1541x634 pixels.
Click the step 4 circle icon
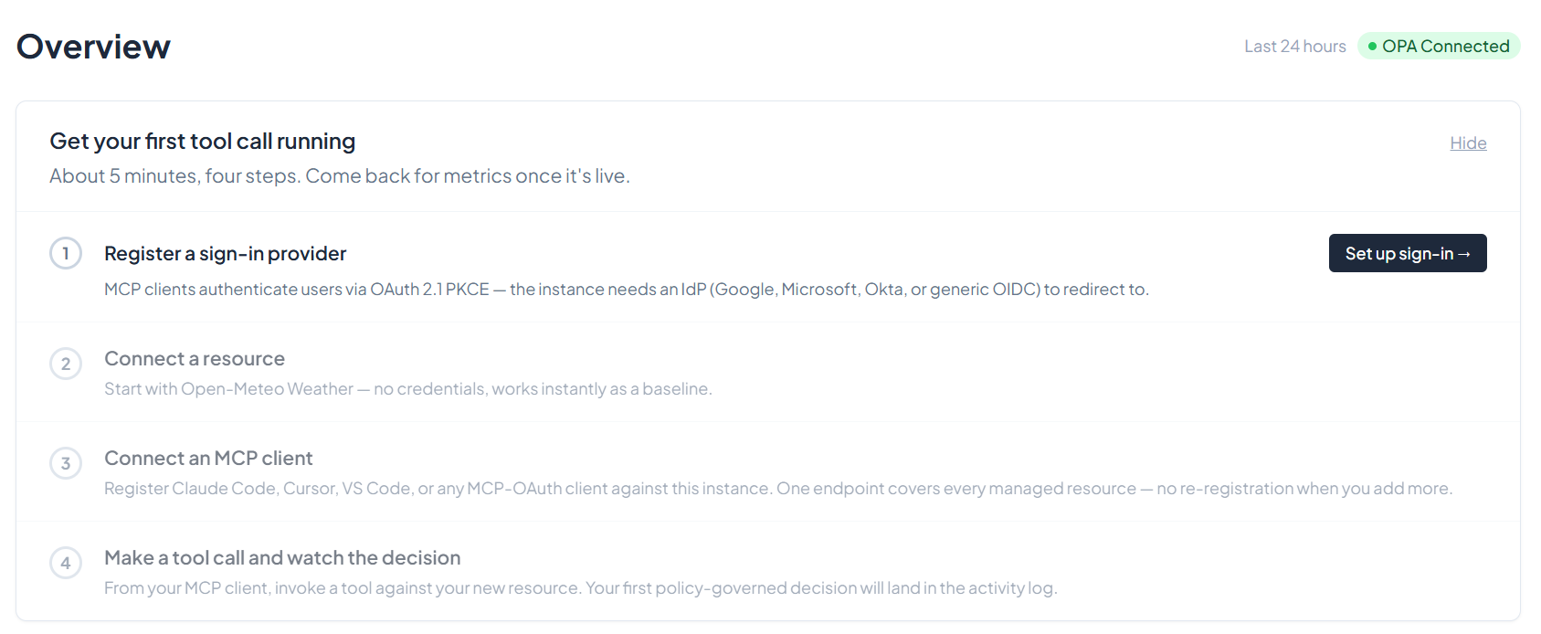pyautogui.click(x=66, y=563)
